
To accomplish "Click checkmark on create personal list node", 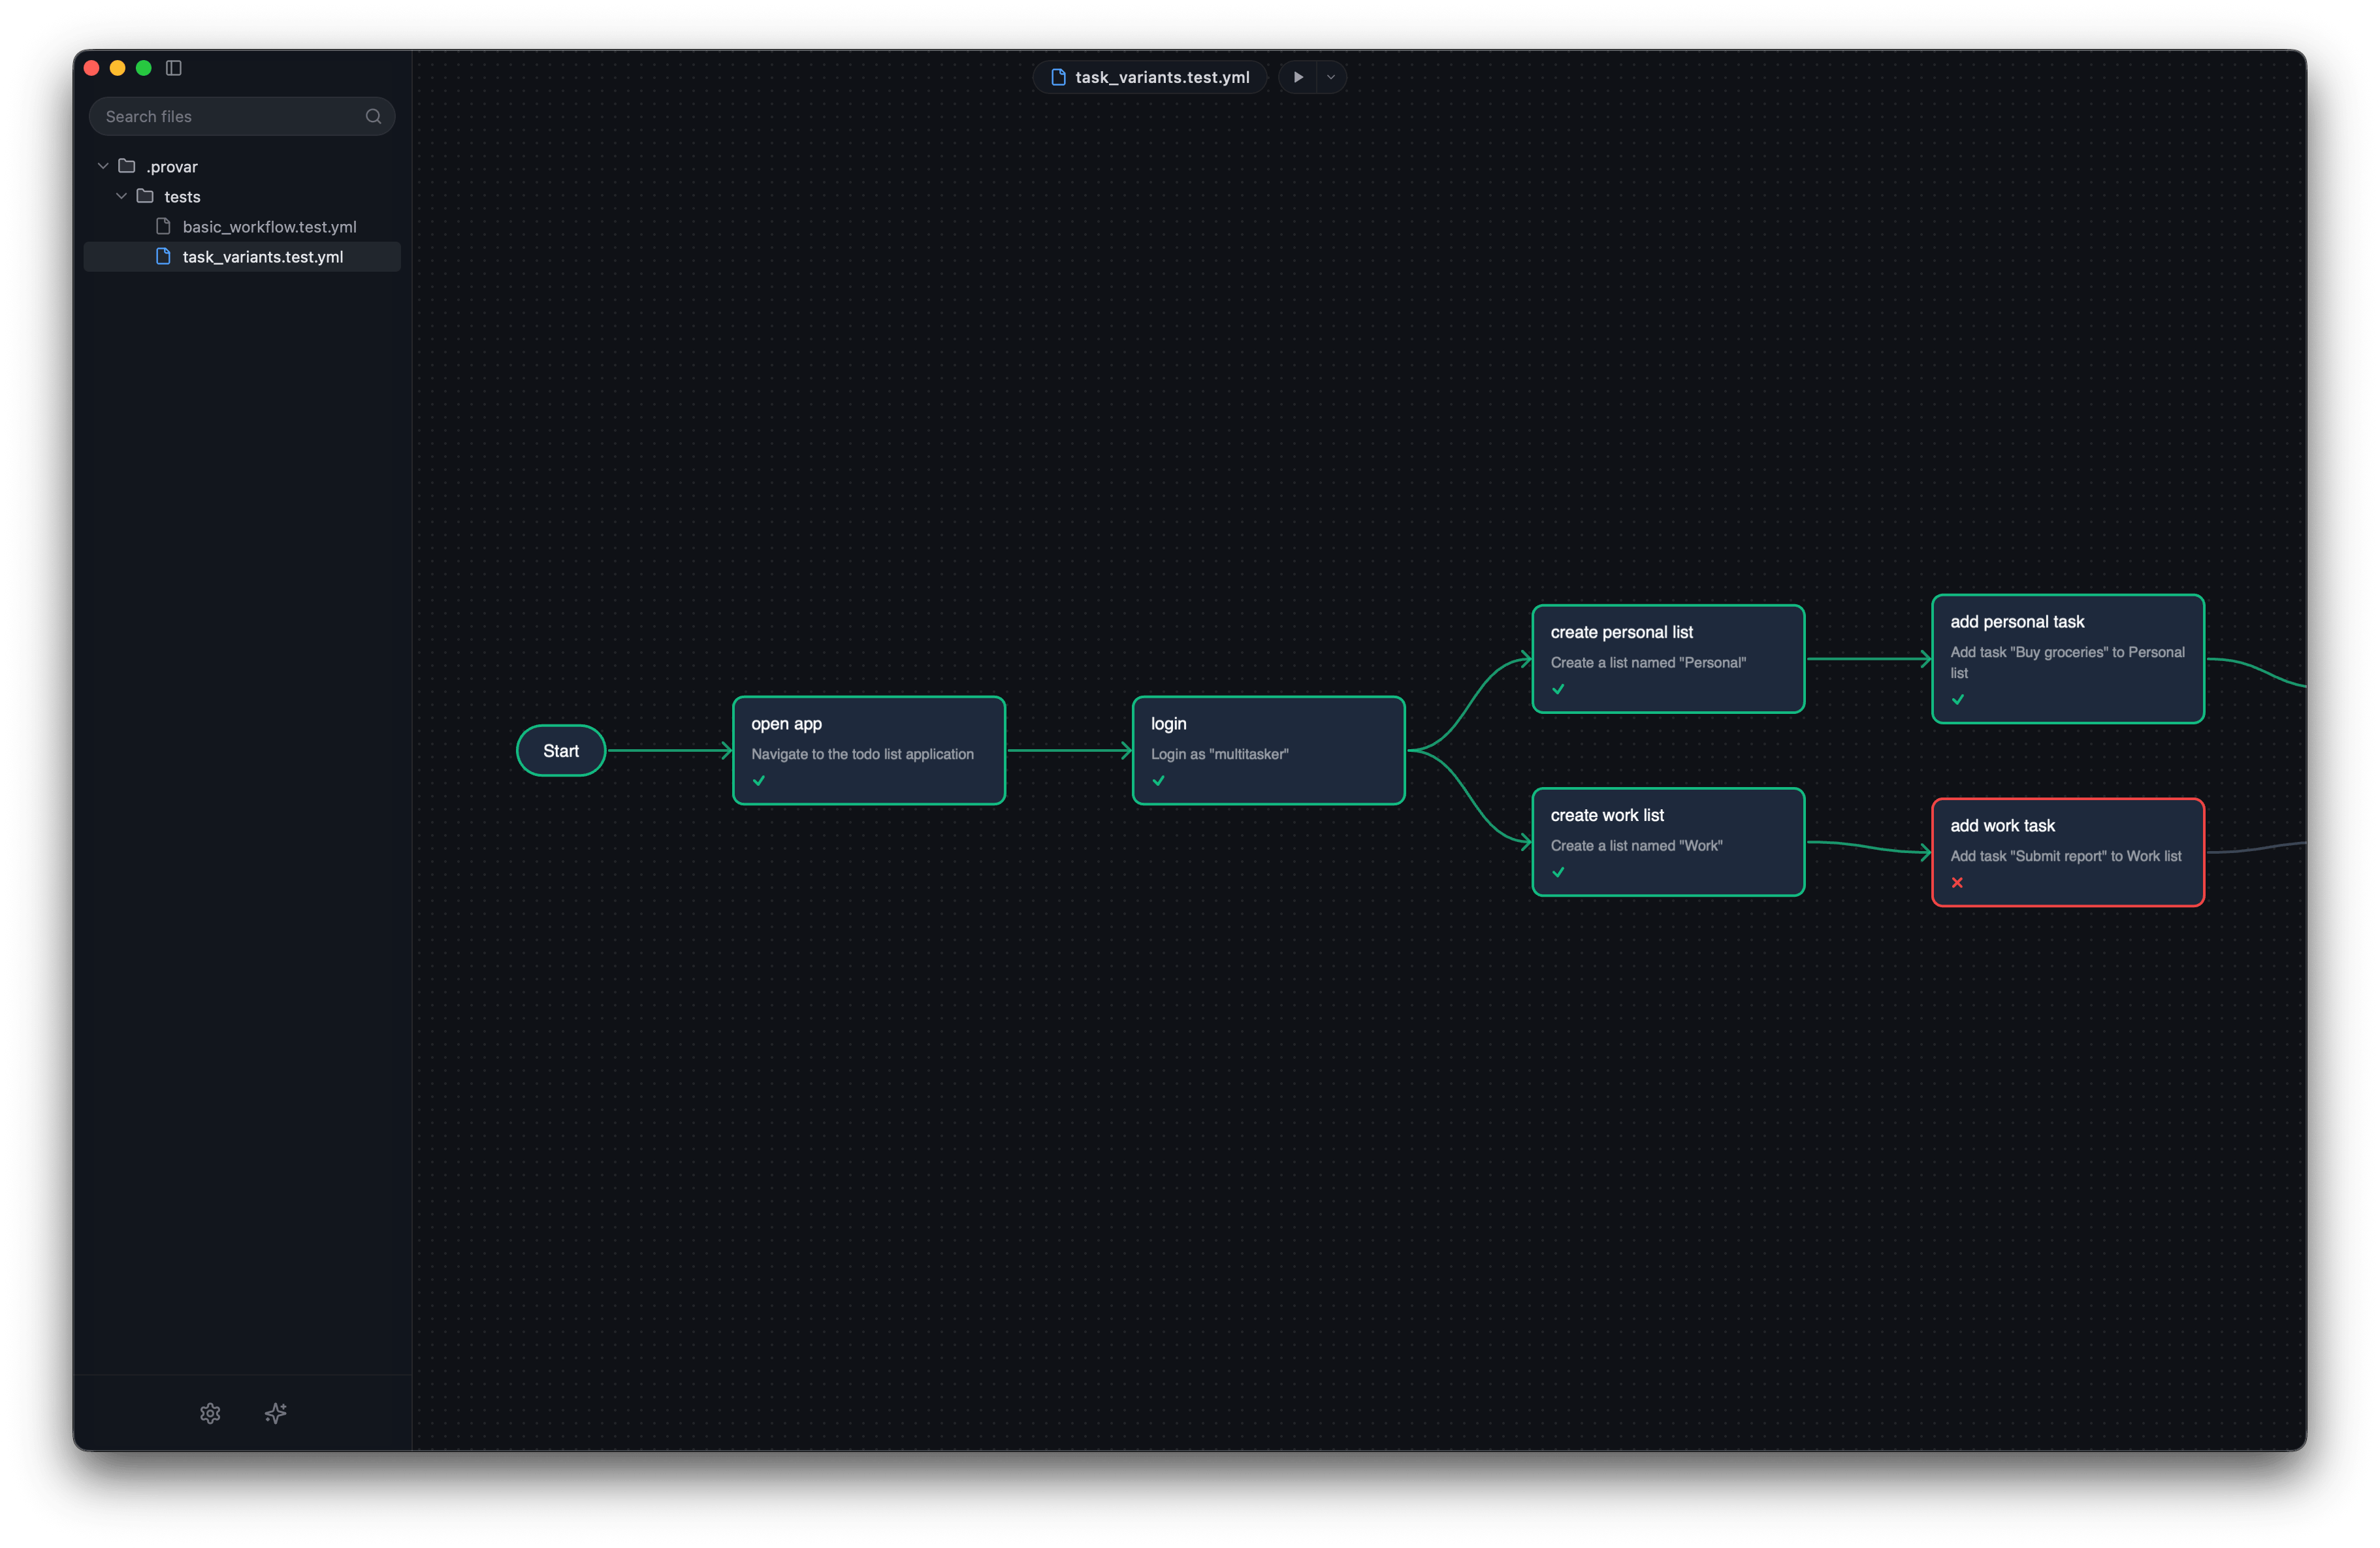I will pos(1558,689).
